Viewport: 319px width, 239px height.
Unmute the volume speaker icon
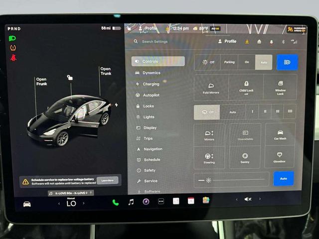tap(248, 199)
